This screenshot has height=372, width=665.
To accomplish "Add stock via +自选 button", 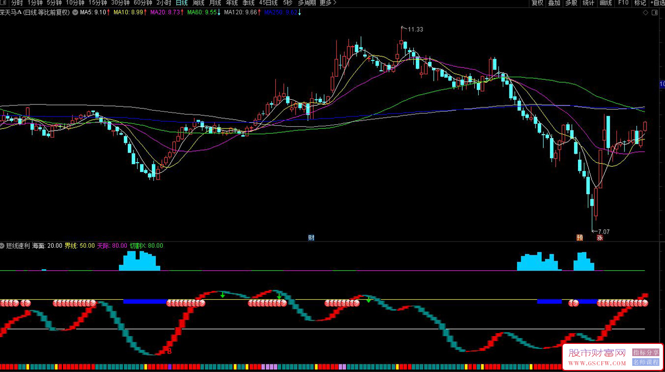I will pyautogui.click(x=657, y=3).
